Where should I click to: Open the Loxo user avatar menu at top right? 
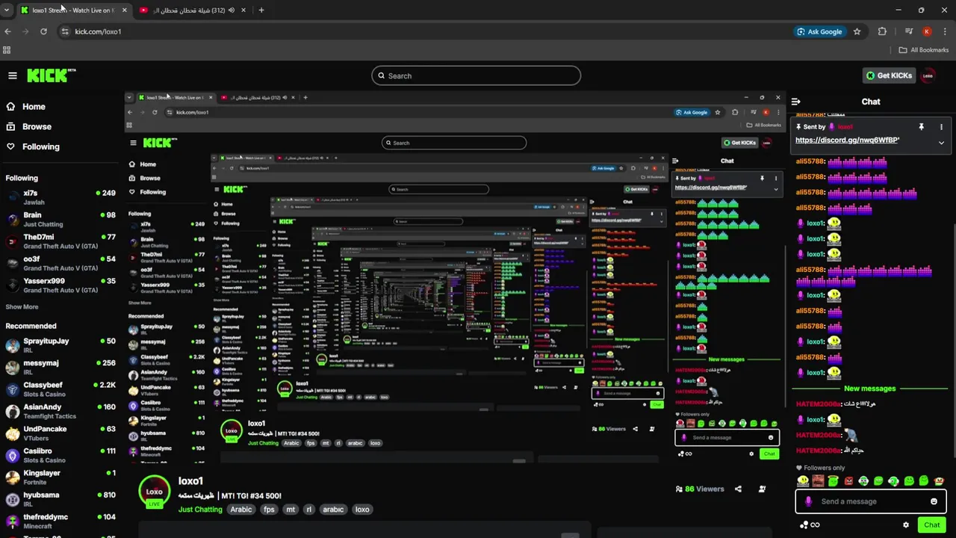point(928,75)
